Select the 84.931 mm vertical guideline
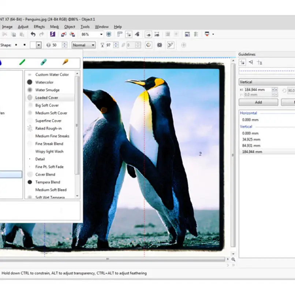295x295 pixels. point(251,145)
